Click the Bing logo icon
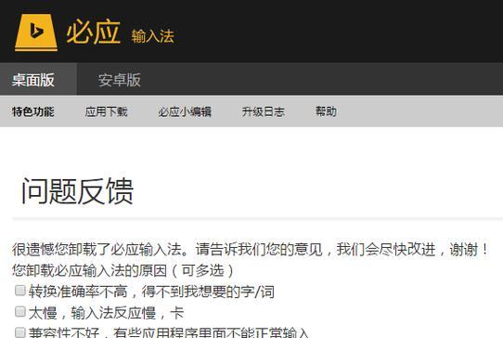 pos(36,32)
